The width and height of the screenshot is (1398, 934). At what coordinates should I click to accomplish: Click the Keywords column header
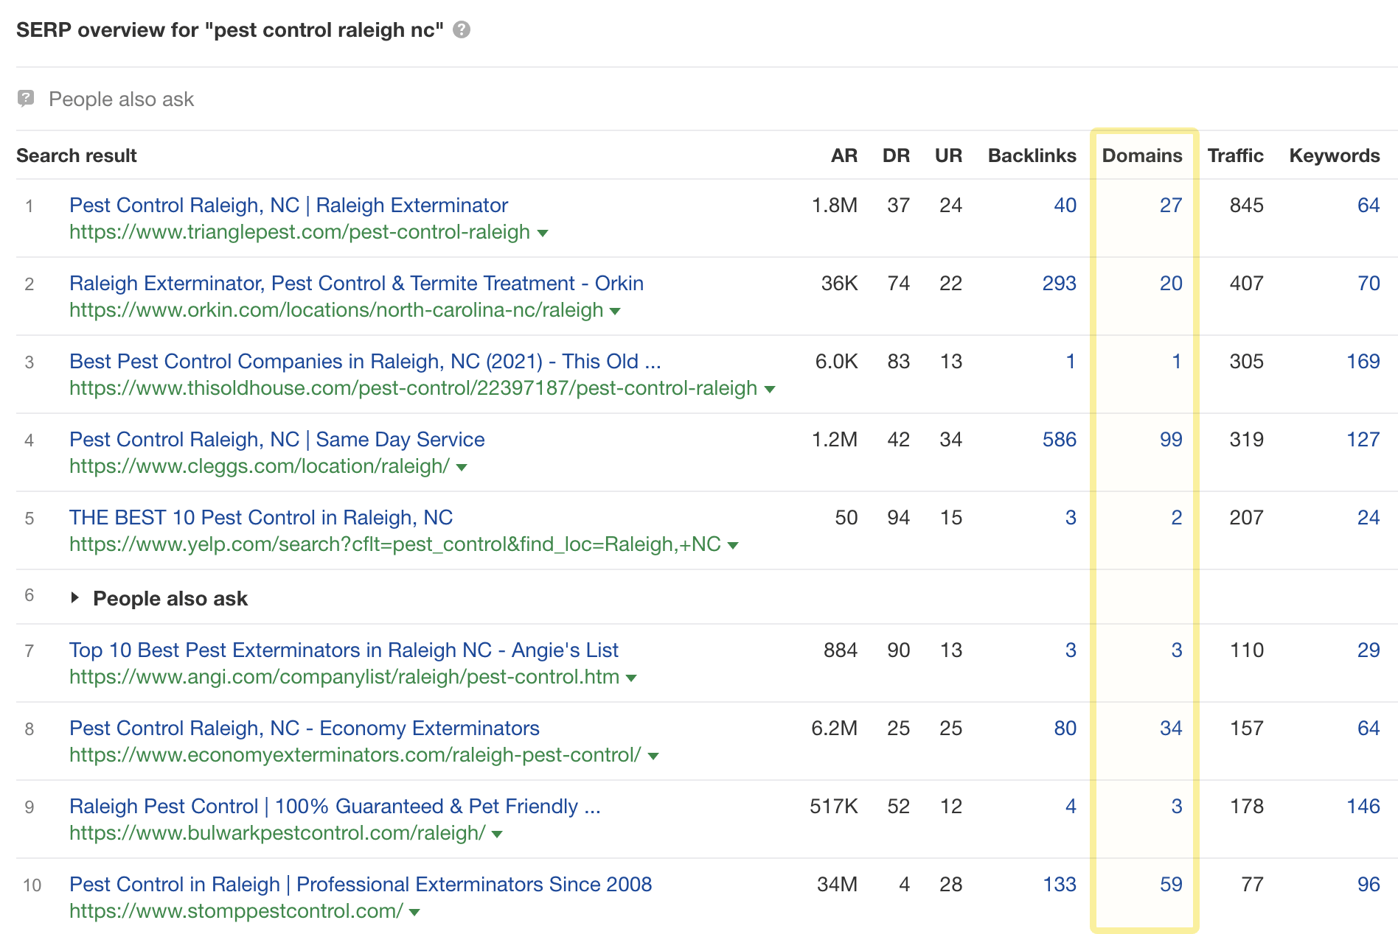[x=1334, y=156]
